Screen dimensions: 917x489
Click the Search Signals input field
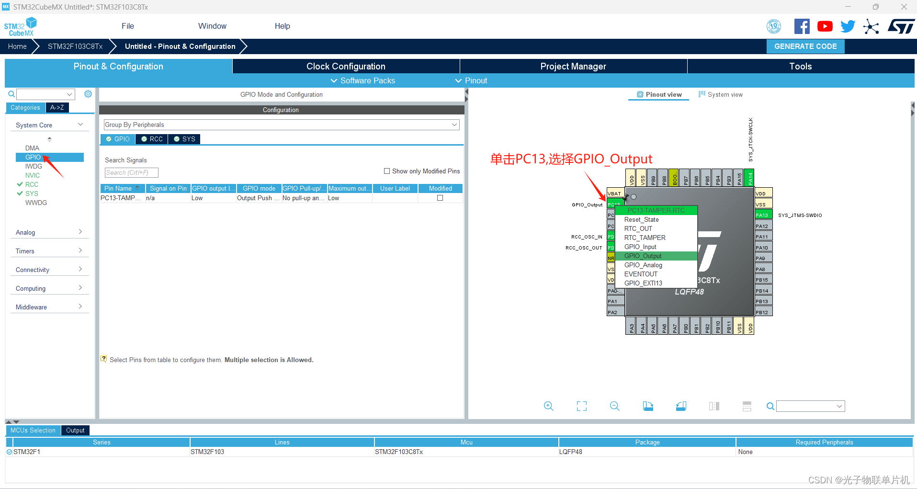(x=131, y=172)
